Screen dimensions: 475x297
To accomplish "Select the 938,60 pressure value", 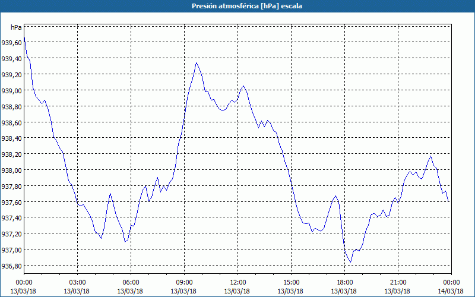I will pos(11,122).
